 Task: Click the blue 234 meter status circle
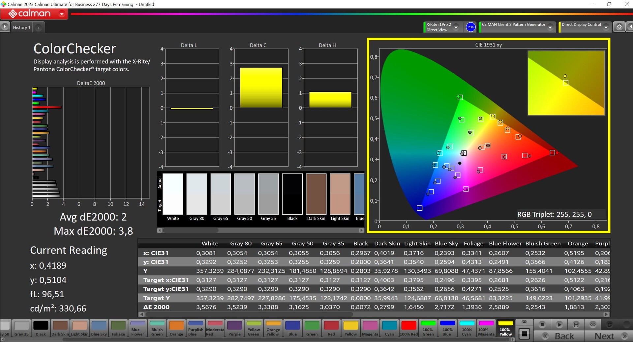tap(470, 27)
